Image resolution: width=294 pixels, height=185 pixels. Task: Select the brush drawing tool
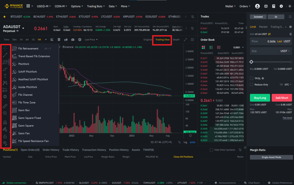(x=5, y=69)
